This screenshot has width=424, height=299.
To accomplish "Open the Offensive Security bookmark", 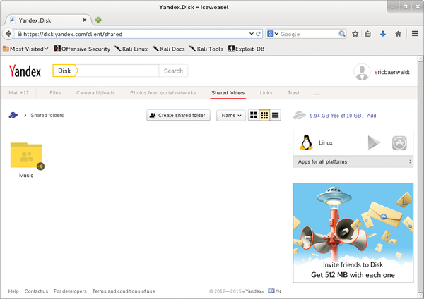I will click(82, 49).
